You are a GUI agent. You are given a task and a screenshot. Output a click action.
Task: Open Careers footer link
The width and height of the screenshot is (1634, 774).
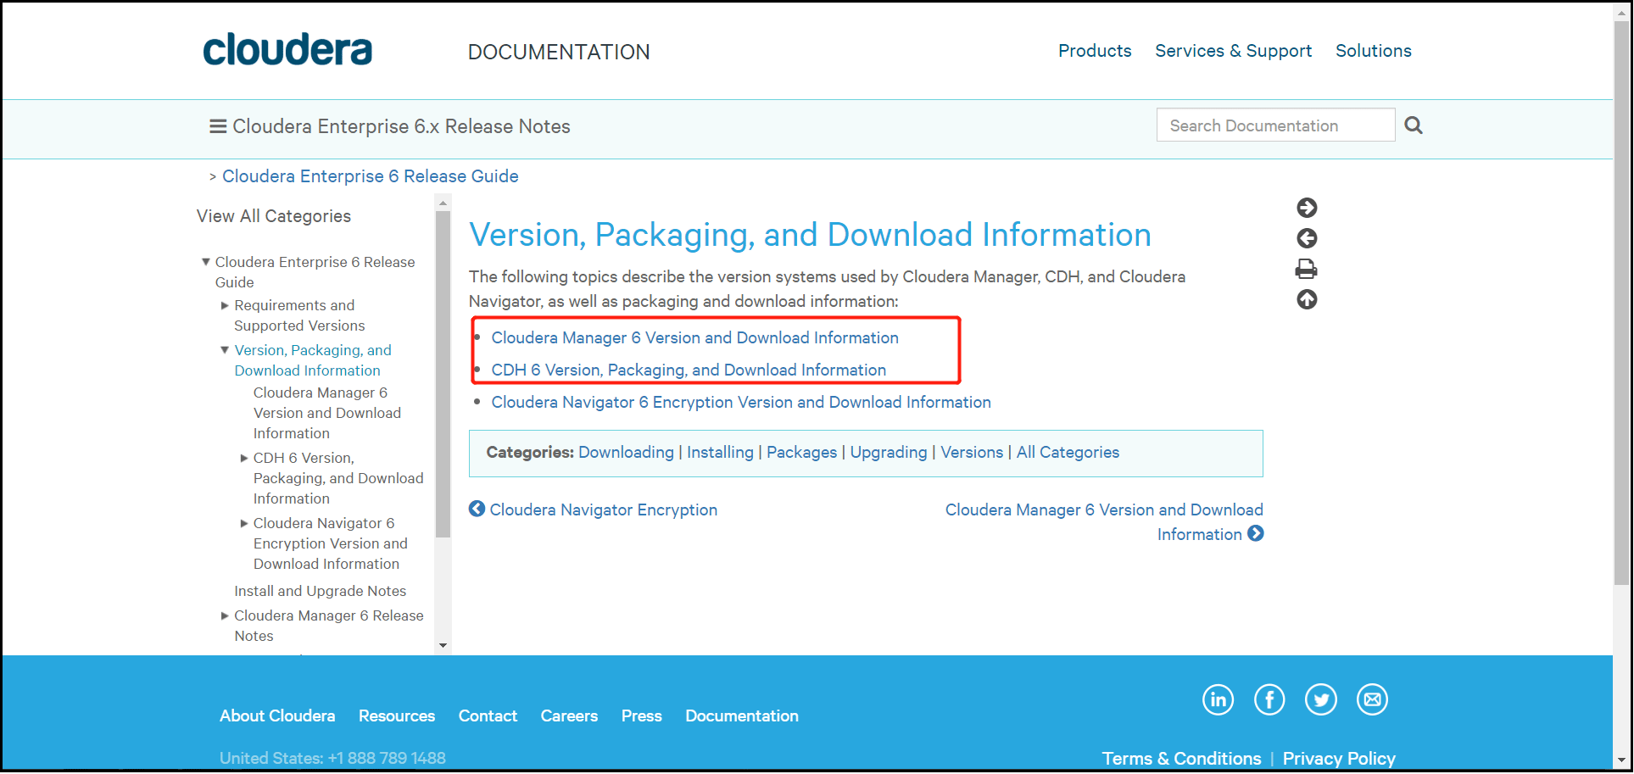coord(569,716)
